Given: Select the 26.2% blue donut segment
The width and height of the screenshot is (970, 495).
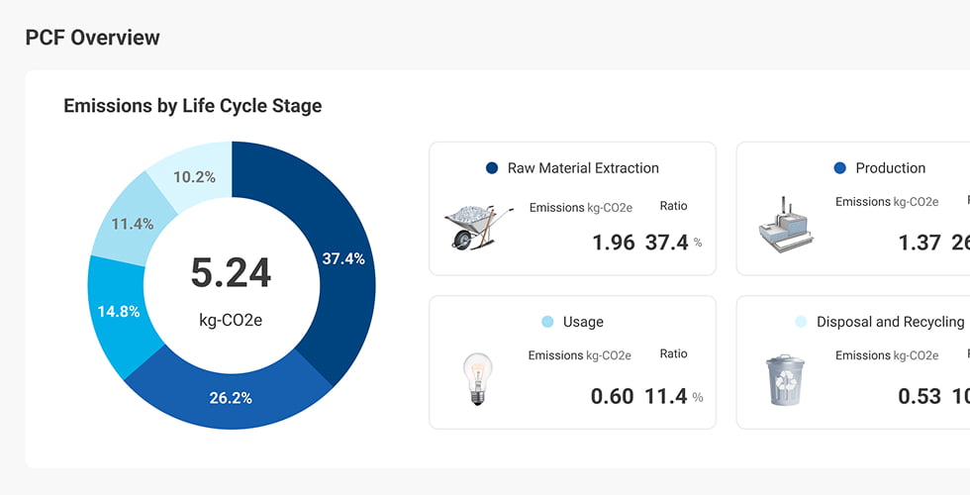Looking at the screenshot, I should 230,397.
